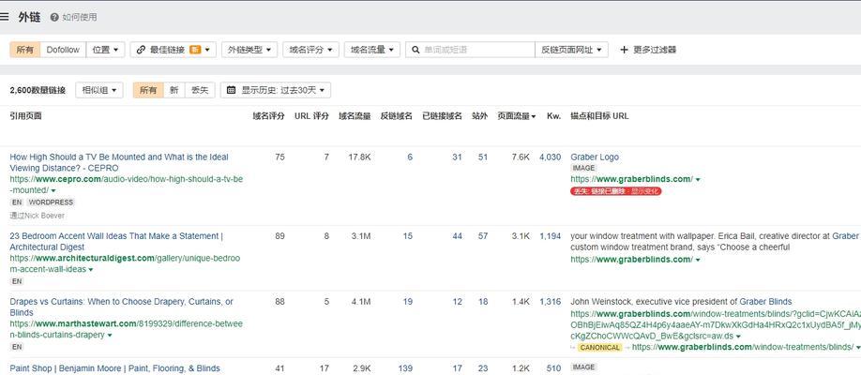Expand arrow after cepro.com URL
This screenshot has height=375, width=861.
pyautogui.click(x=53, y=190)
